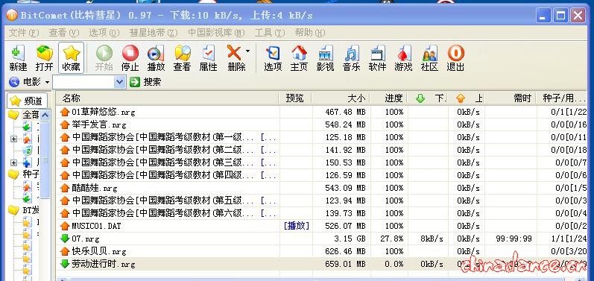Image resolution: width=594 pixels, height=281 pixels.
Task: Select the 第一级 dance textbook task
Action: tap(322, 137)
